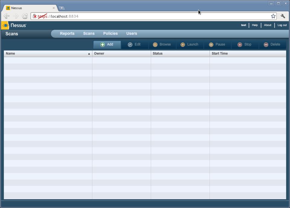Switch to the Reports tab

67,34
